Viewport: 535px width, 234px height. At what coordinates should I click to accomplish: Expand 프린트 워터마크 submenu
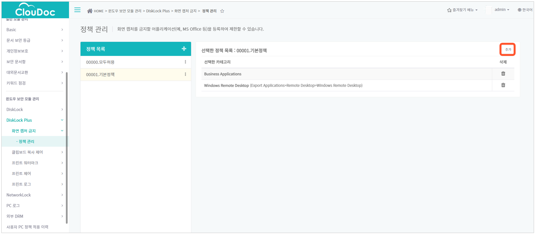[x=35, y=163]
